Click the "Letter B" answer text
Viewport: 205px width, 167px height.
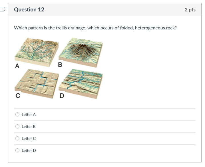tap(29, 126)
